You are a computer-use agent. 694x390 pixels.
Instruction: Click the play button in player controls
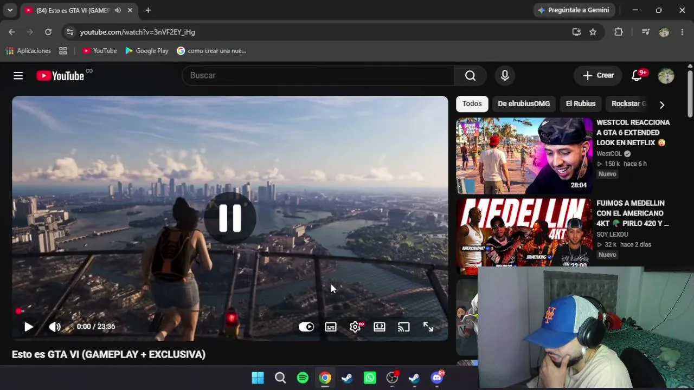[29, 327]
